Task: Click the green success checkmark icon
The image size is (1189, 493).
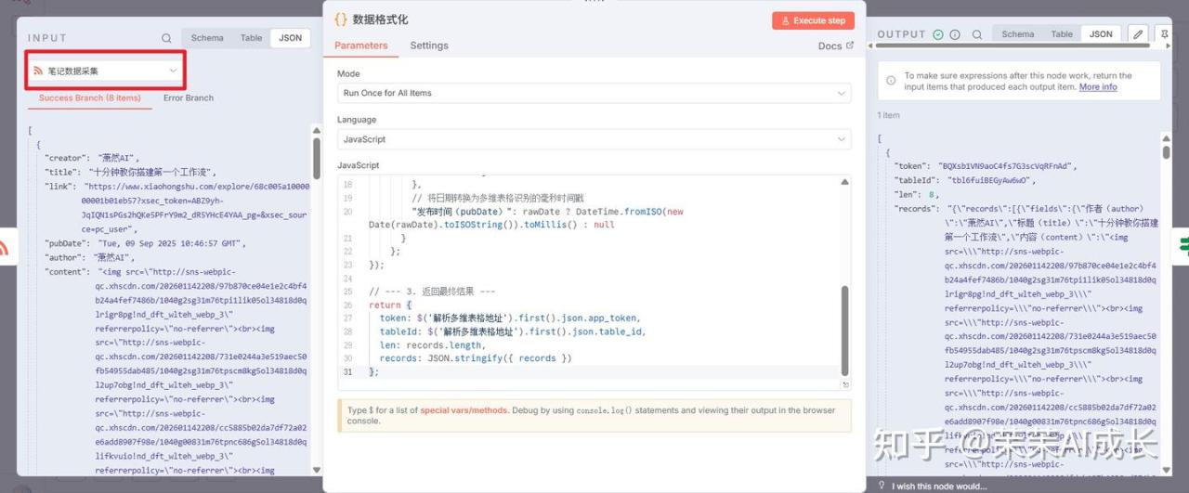Action: 938,34
